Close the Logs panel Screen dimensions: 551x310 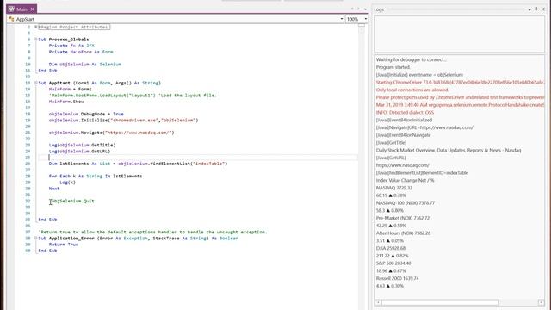[x=543, y=9]
